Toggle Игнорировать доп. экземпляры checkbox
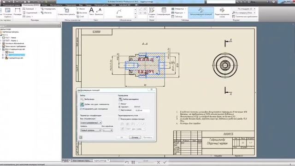Image resolution: width=295 pixels, height=166 pixels. [81, 109]
